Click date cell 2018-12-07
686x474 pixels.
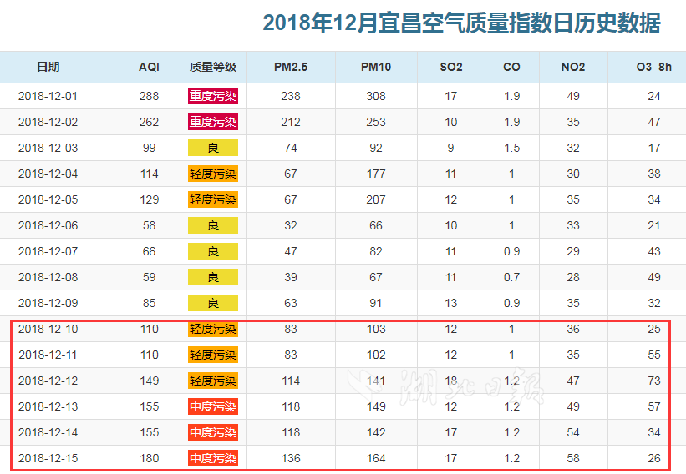click(x=48, y=251)
